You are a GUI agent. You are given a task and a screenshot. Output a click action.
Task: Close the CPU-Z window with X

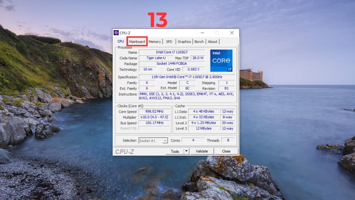232,33
